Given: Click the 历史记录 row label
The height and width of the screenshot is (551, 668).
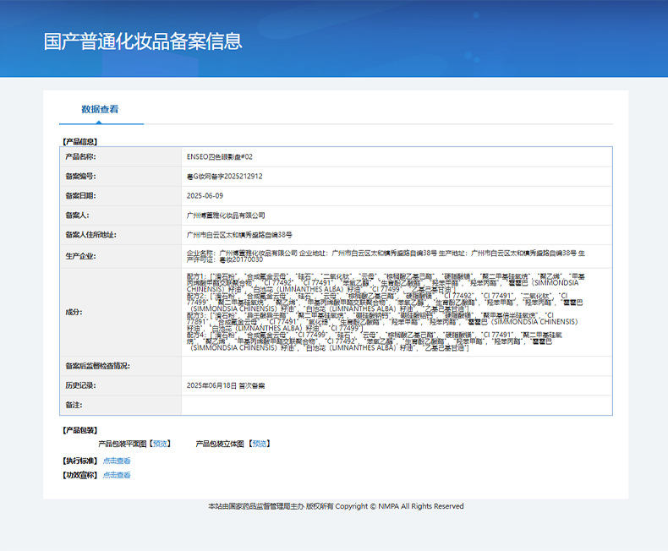Looking at the screenshot, I should tap(80, 386).
